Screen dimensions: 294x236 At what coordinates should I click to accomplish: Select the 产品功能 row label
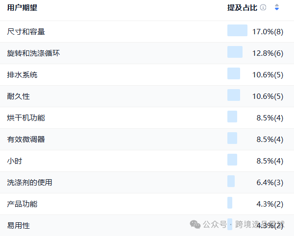[22, 204]
